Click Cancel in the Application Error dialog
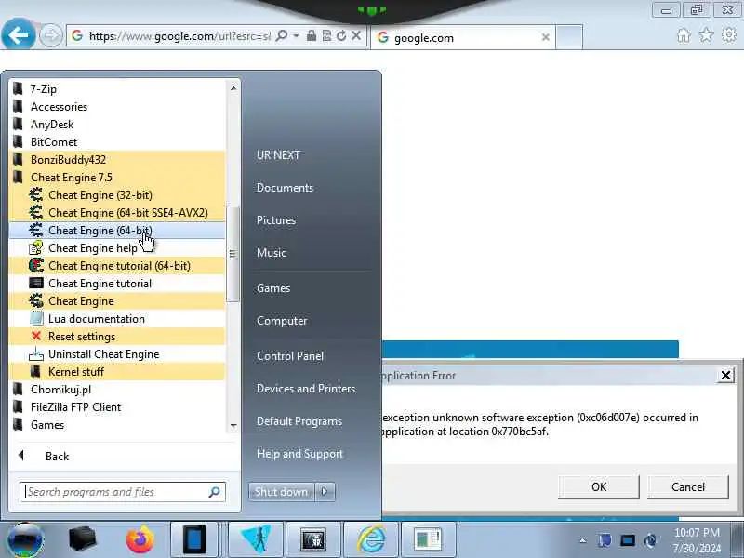This screenshot has width=744, height=558. [x=688, y=486]
